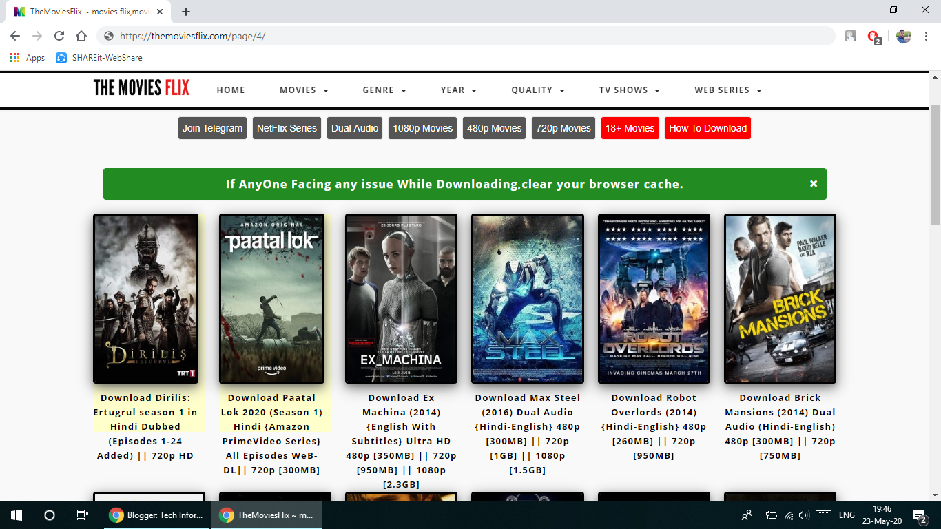Open the Windows Start menu
Image resolution: width=941 pixels, height=529 pixels.
coord(17,515)
